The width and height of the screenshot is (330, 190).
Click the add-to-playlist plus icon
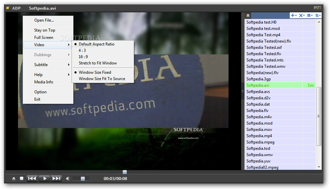294,15
